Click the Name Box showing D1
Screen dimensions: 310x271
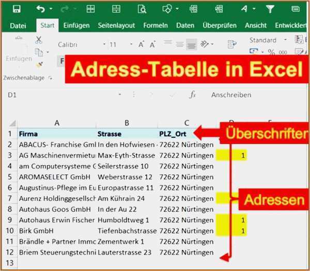tap(61, 95)
